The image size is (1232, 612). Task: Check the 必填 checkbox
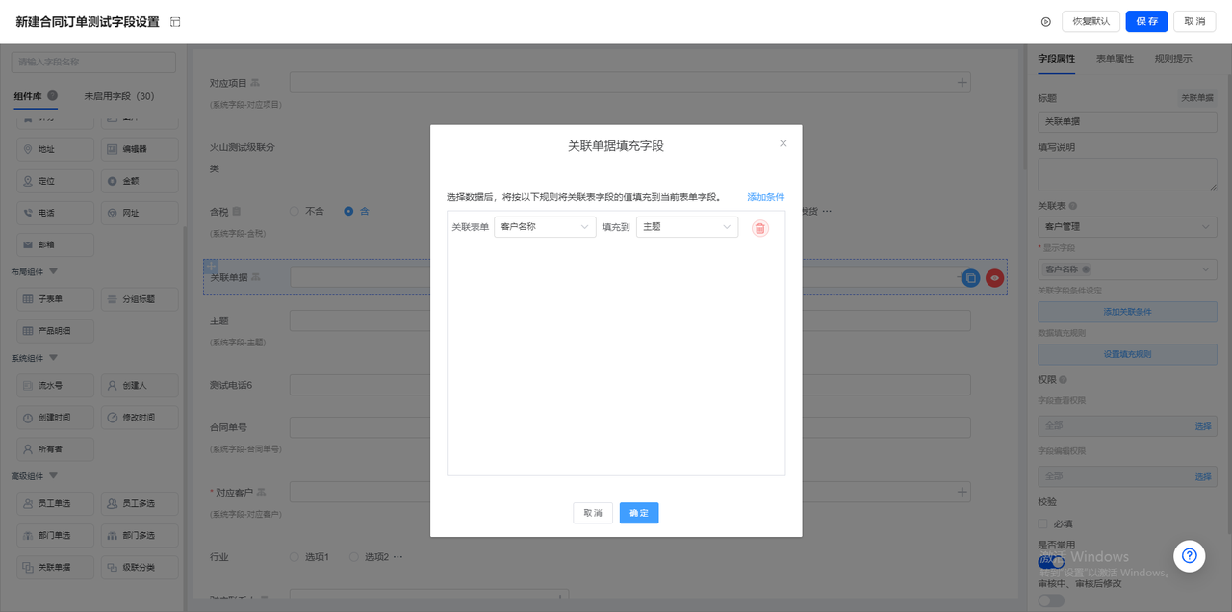point(1043,524)
